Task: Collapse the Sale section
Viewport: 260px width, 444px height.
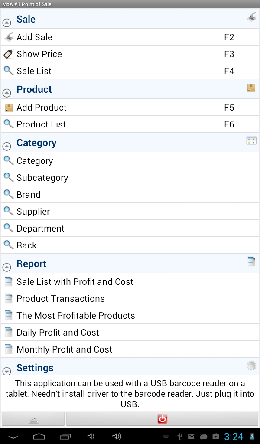Action: (7, 23)
